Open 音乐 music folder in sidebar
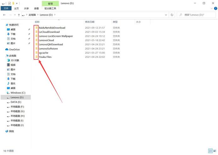Viewport: 218px width, 155px height. 13,83
